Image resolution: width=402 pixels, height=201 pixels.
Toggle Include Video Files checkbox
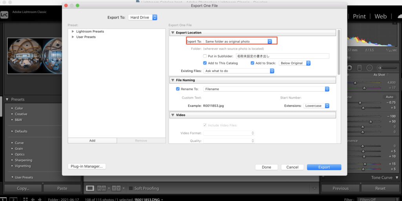(x=205, y=125)
